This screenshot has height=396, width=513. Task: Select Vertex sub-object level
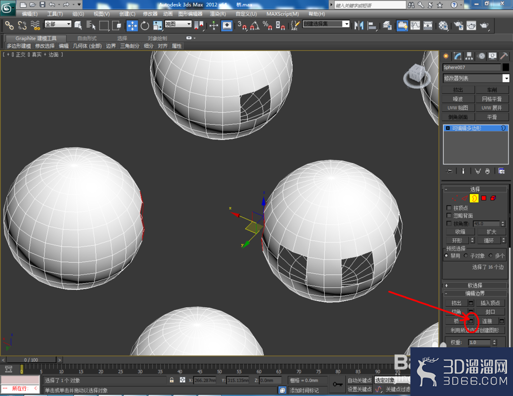(455, 198)
